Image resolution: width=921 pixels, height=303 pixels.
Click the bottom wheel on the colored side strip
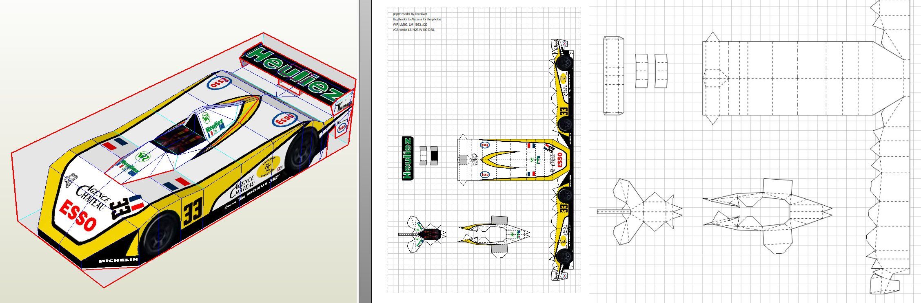(x=564, y=257)
